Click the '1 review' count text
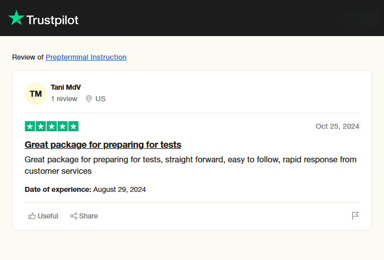The image size is (384, 260). click(64, 99)
